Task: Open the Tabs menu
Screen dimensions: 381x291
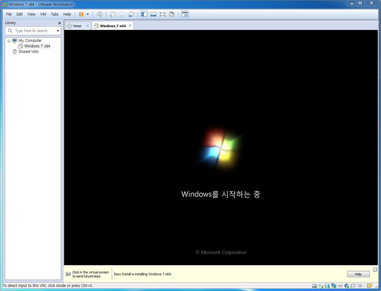Action: pos(55,14)
